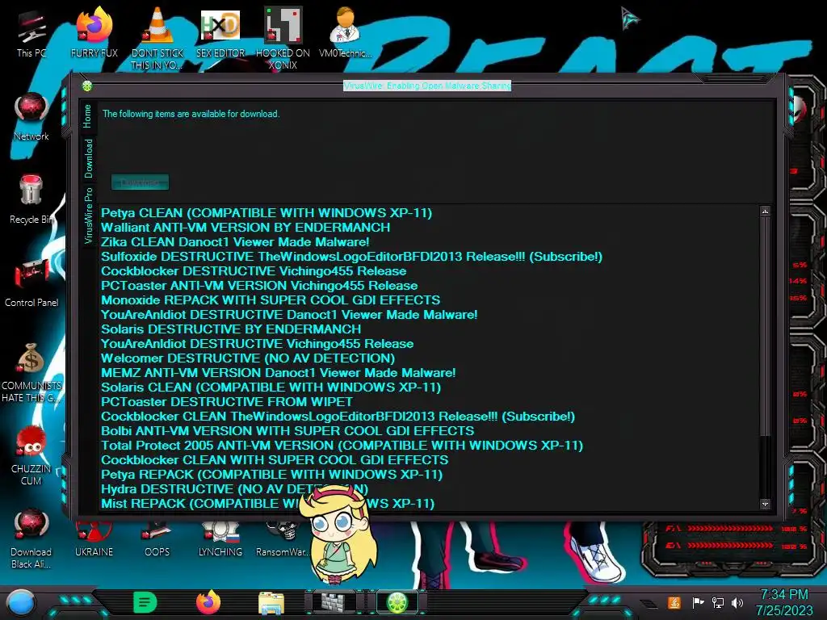Open the brick wall firewall taskbar icon
This screenshot has width=827, height=620.
334,602
